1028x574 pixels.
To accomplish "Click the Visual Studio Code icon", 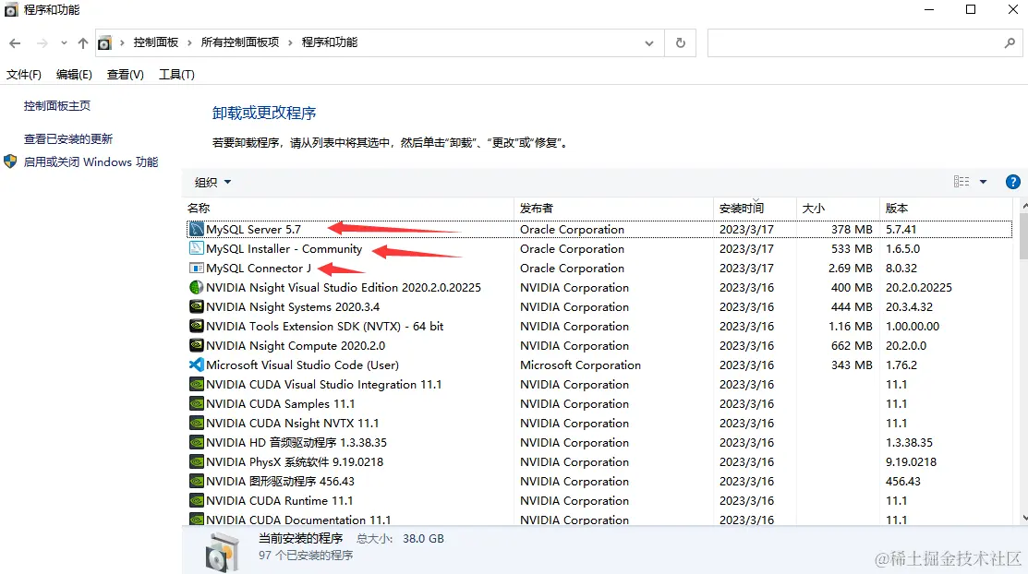I will point(196,365).
